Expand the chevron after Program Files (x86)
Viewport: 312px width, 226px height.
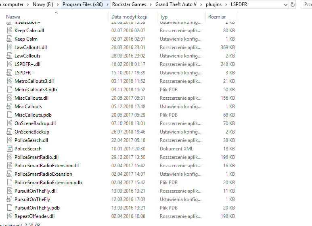pyautogui.click(x=107, y=4)
